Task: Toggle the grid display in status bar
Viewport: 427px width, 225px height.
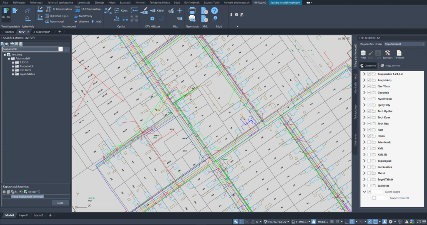Action: [x=332, y=222]
